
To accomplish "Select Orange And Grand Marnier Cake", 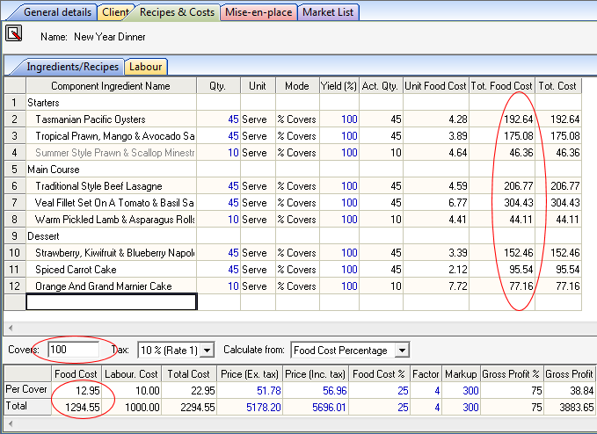I will click(x=111, y=286).
